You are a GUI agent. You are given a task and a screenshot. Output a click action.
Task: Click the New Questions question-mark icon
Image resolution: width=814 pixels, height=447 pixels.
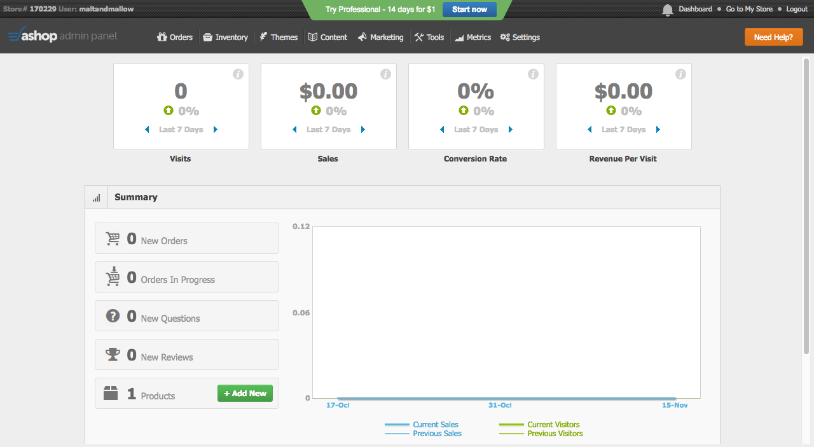[113, 315]
